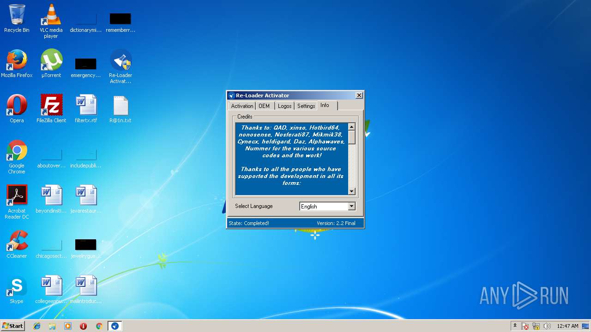The width and height of the screenshot is (591, 332).
Task: Open the Recycle Bin desktop icon
Action: click(x=17, y=18)
